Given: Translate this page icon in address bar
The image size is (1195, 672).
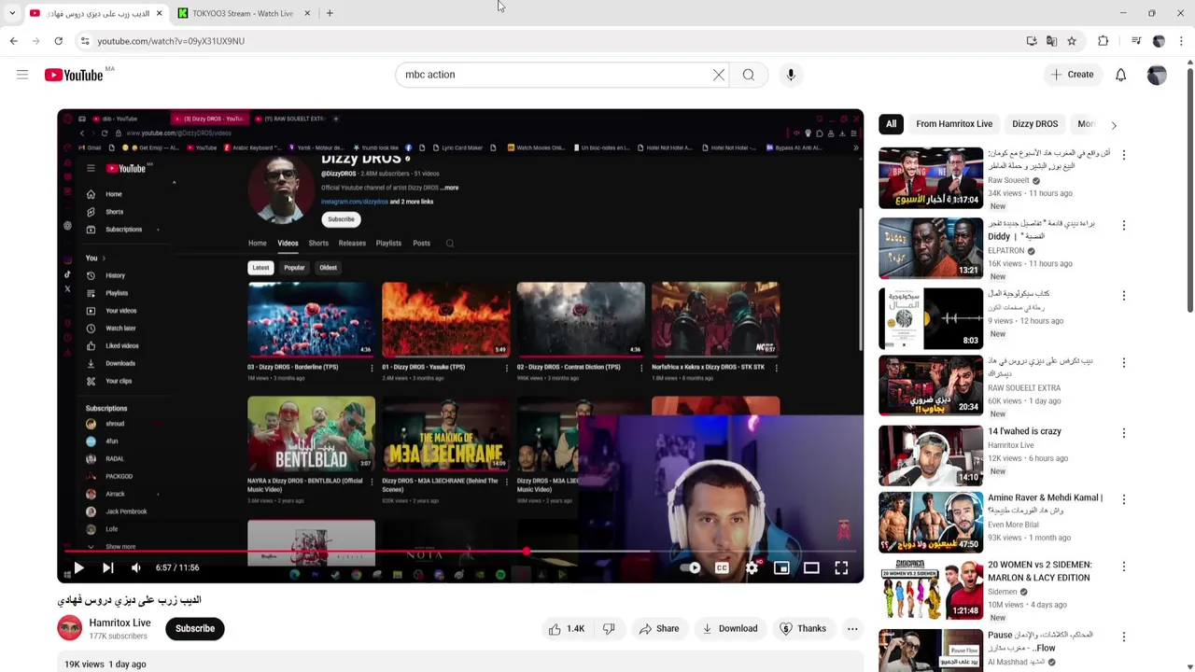Looking at the screenshot, I should point(1051,41).
